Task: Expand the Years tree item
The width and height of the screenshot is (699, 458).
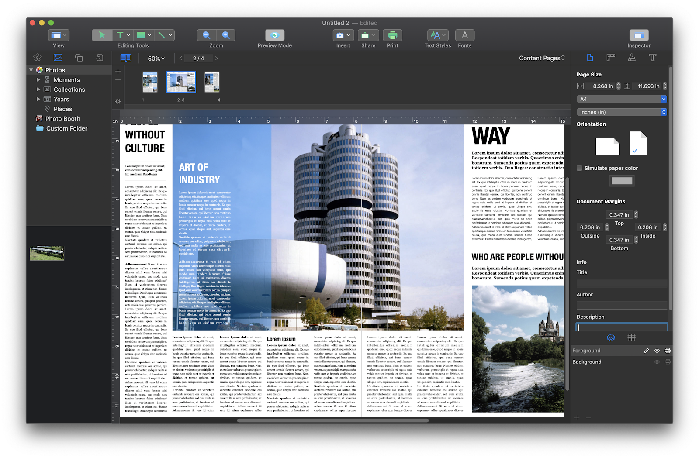Action: (x=38, y=99)
